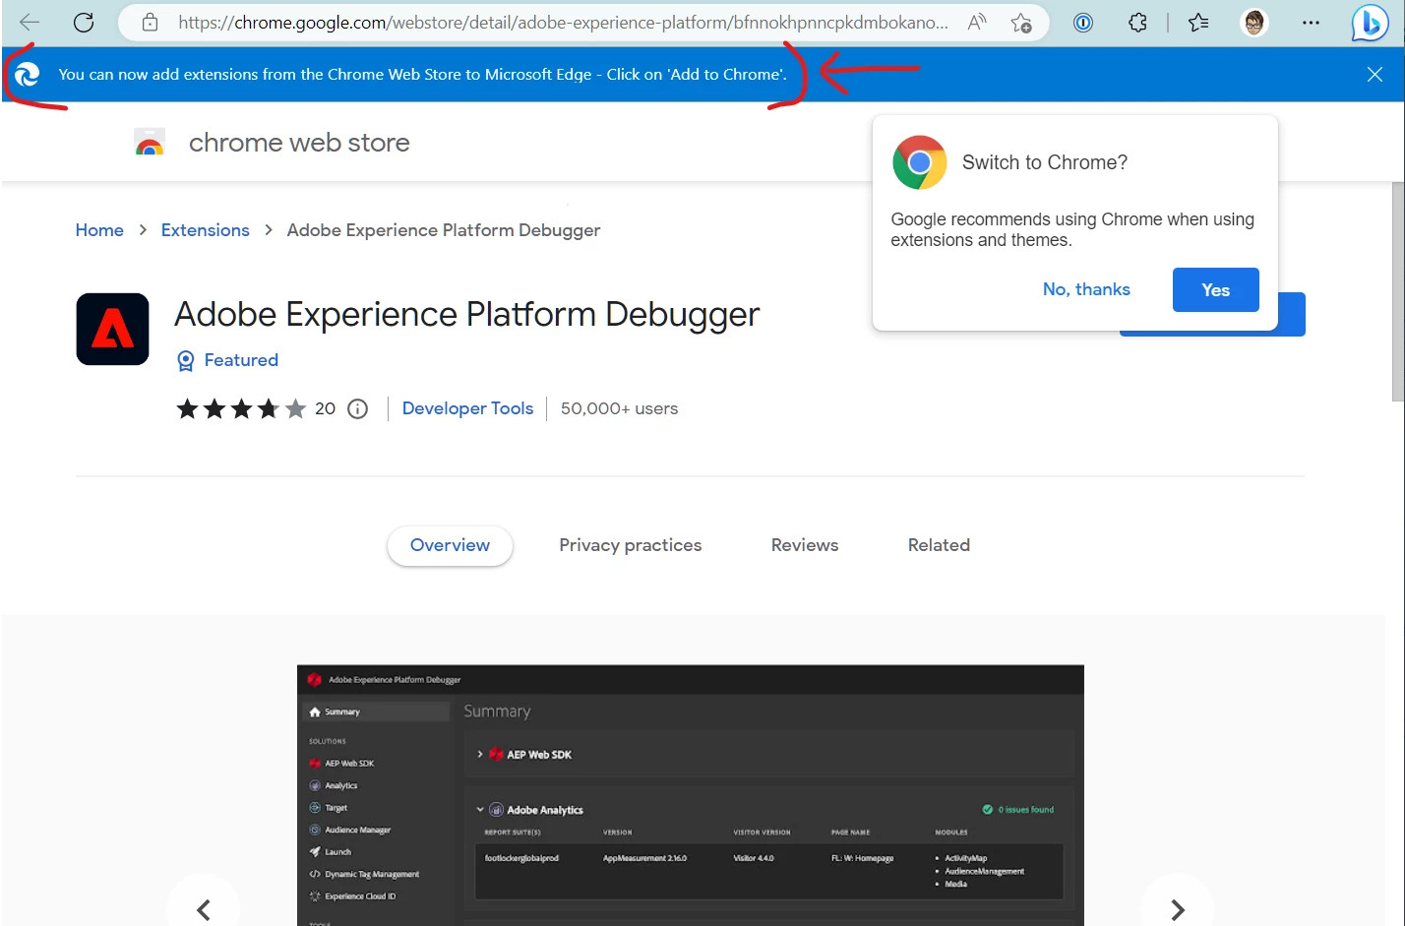The height and width of the screenshot is (926, 1405).
Task: Select the Overview tab
Action: point(450,545)
